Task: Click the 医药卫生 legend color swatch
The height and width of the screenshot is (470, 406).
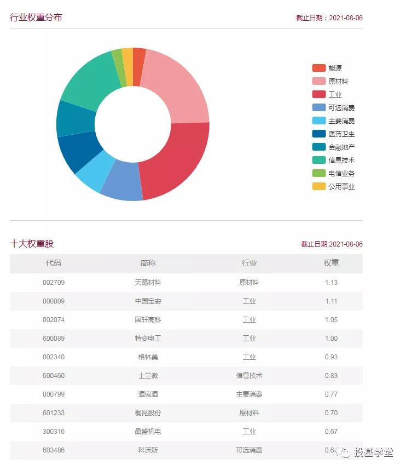Action: pos(318,134)
